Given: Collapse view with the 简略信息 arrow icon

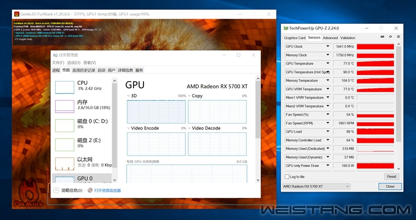Looking at the screenshot, I should click(56, 190).
